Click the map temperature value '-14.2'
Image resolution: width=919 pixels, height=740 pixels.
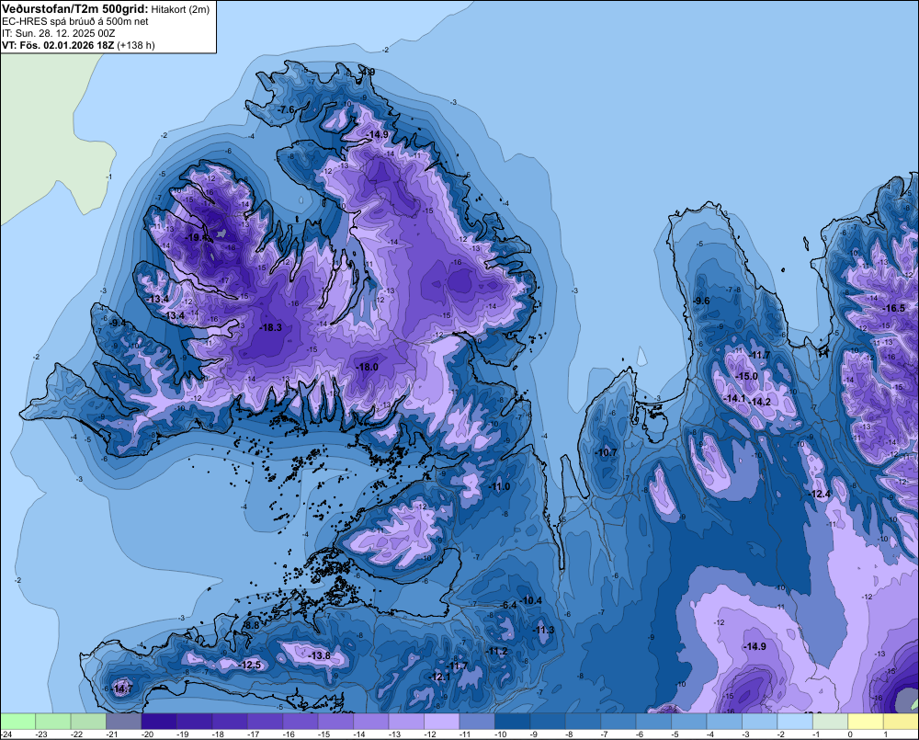pyautogui.click(x=760, y=403)
